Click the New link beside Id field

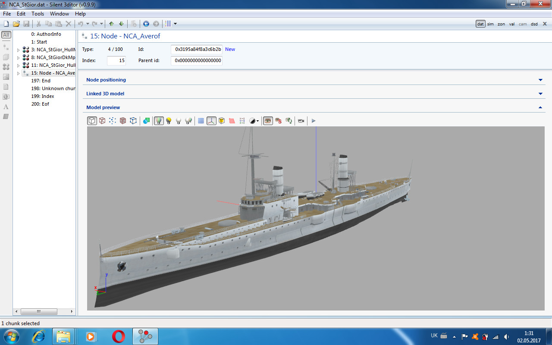point(230,49)
